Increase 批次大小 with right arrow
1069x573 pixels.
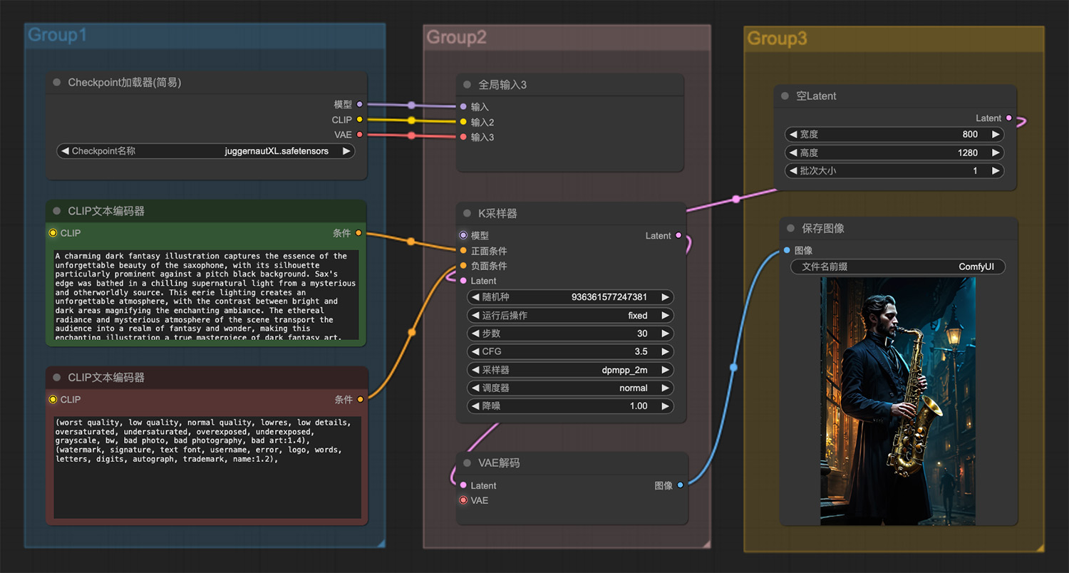996,171
